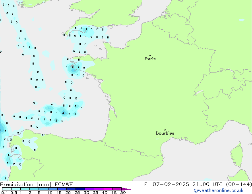Screen dimensions: 252x194
Task: Click the Dourbies location dot marker
Action: coord(165,130)
